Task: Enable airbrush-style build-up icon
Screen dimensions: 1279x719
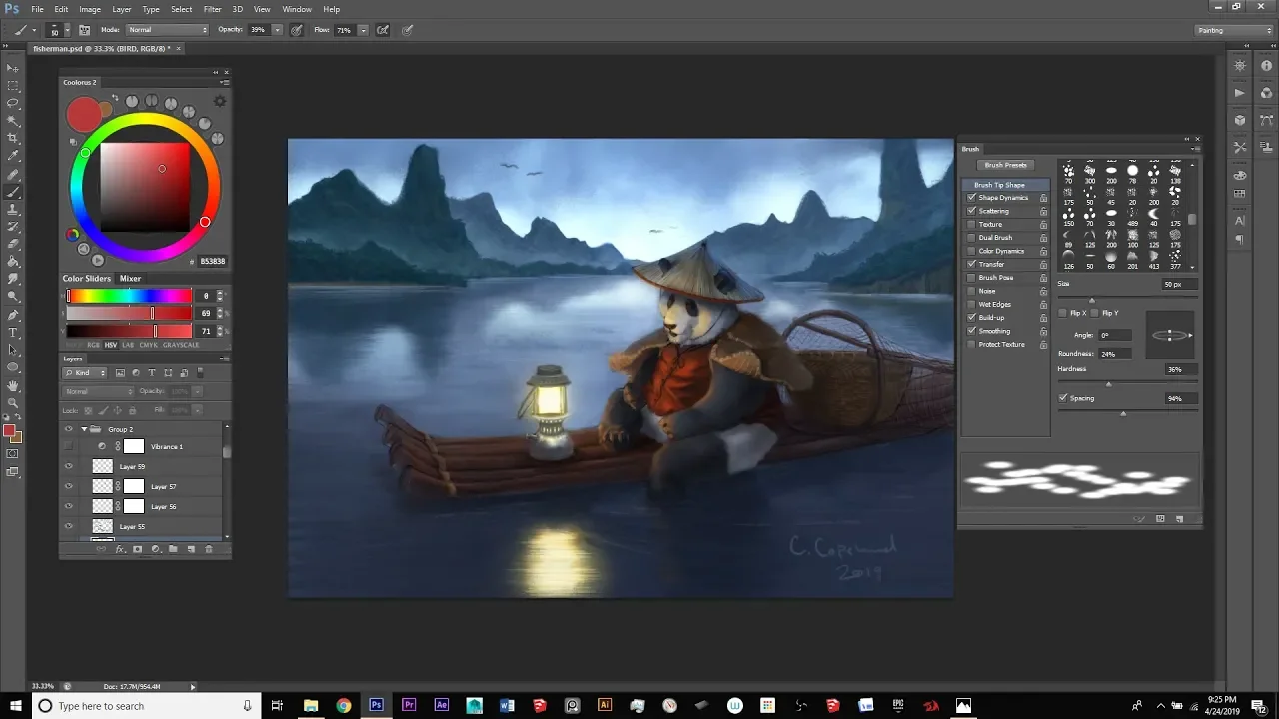Action: [382, 30]
